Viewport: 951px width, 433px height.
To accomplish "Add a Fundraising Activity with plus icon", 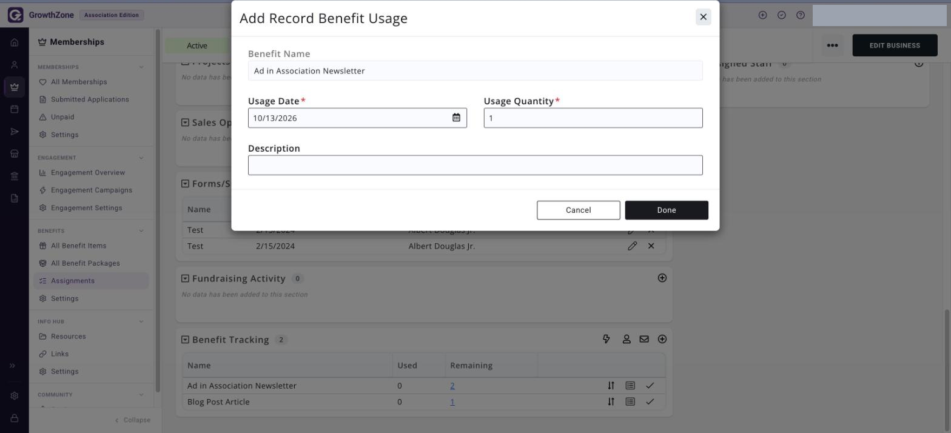I will 662,278.
